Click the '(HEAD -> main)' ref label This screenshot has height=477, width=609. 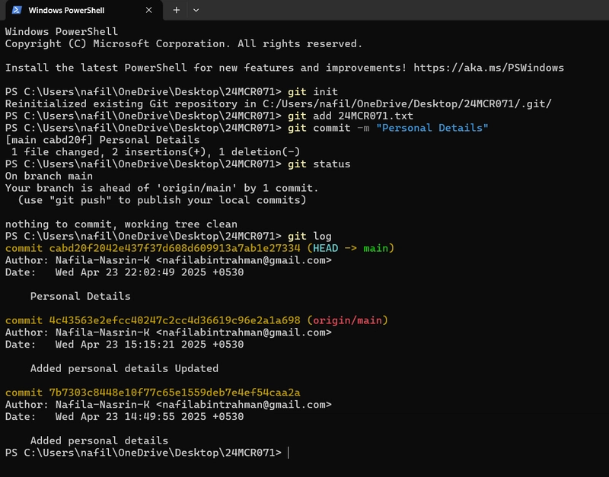(x=350, y=249)
